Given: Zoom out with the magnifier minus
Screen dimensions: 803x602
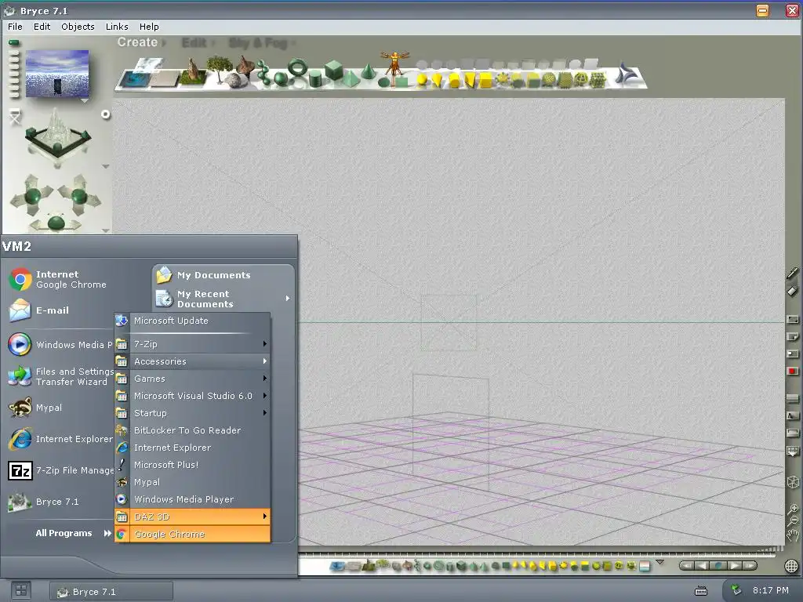Looking at the screenshot, I should tap(793, 521).
